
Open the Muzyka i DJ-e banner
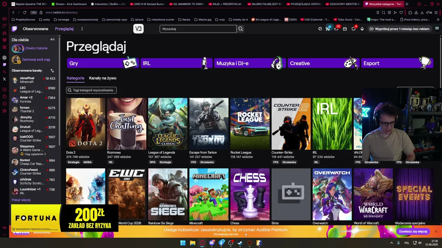point(250,63)
